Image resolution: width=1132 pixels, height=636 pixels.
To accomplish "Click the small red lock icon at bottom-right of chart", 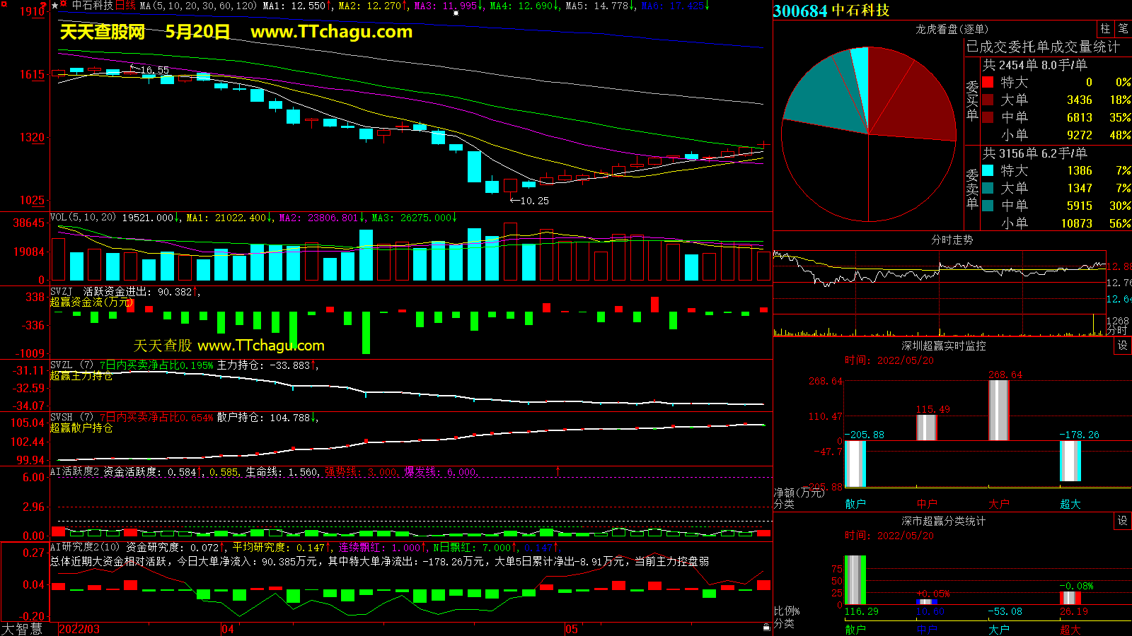I will point(766,627).
